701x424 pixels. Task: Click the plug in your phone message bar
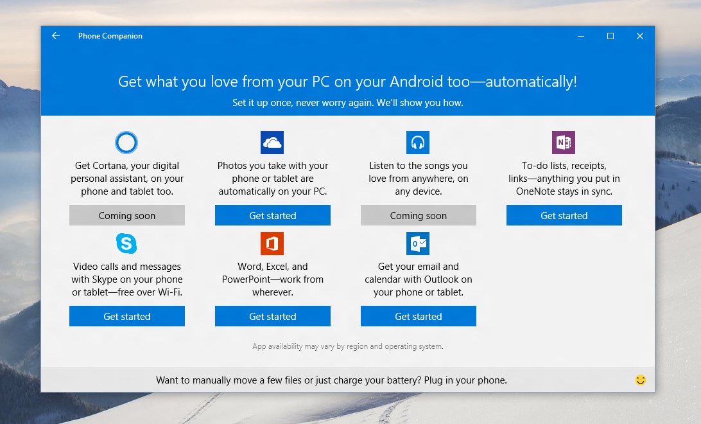pyautogui.click(x=331, y=380)
